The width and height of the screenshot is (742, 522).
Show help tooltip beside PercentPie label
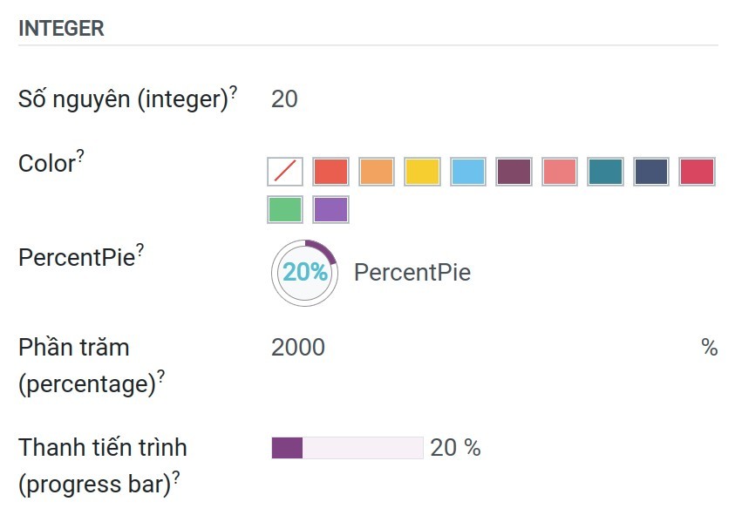pos(140,249)
